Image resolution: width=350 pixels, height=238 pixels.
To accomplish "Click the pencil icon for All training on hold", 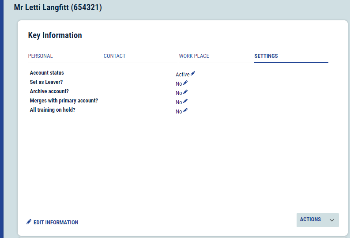I will click(x=185, y=111).
